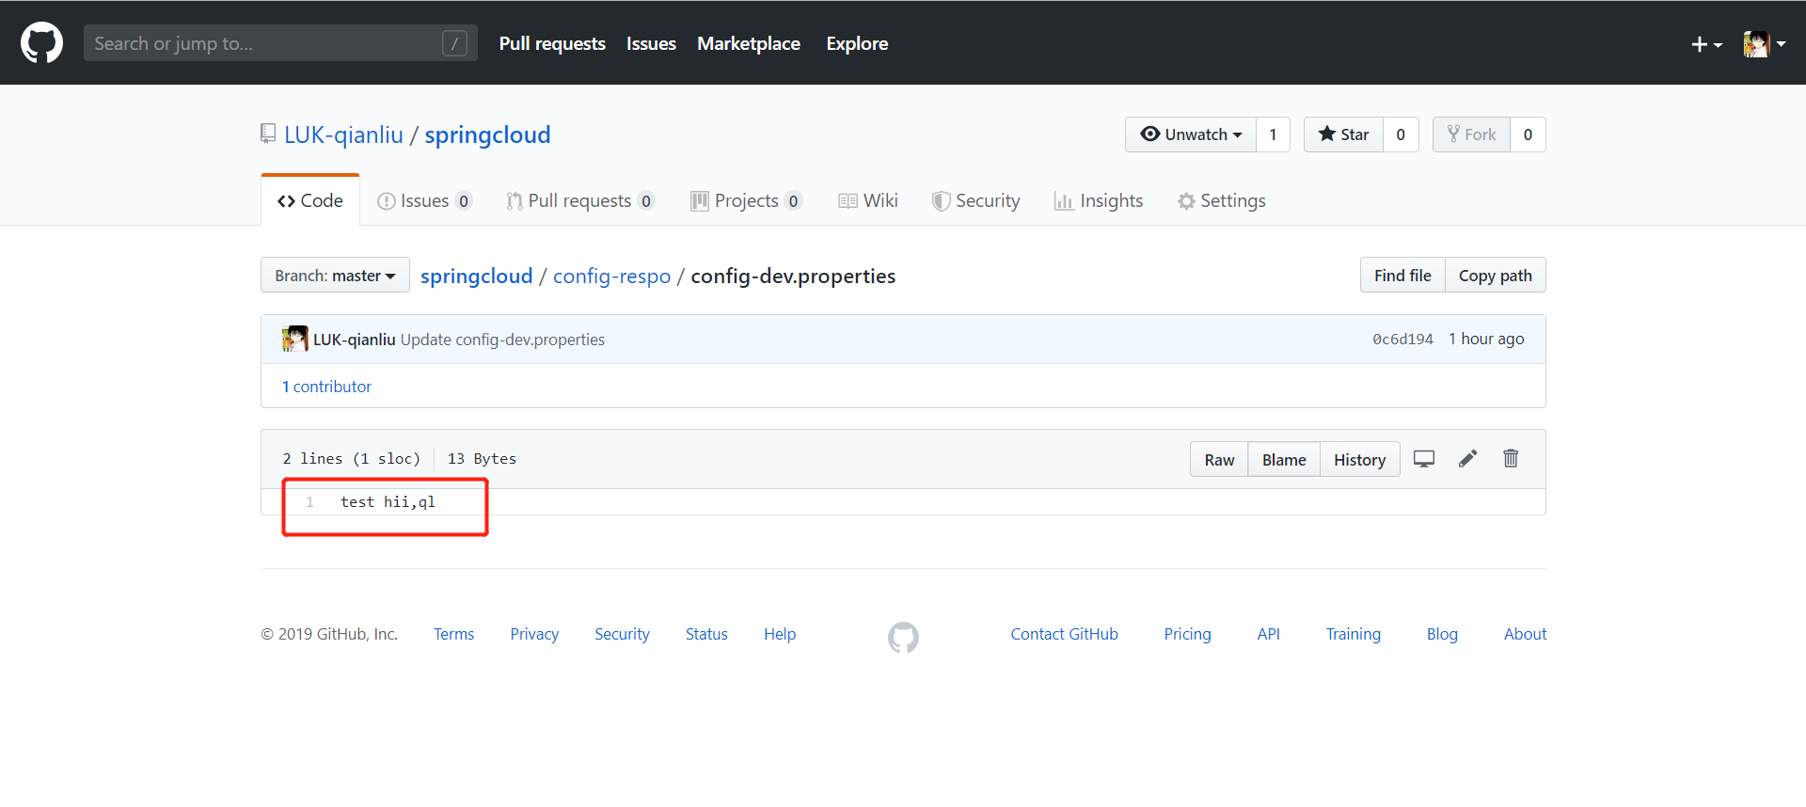Open the Unwatch notifications dropdown
This screenshot has height=807, width=1806.
[1191, 134]
